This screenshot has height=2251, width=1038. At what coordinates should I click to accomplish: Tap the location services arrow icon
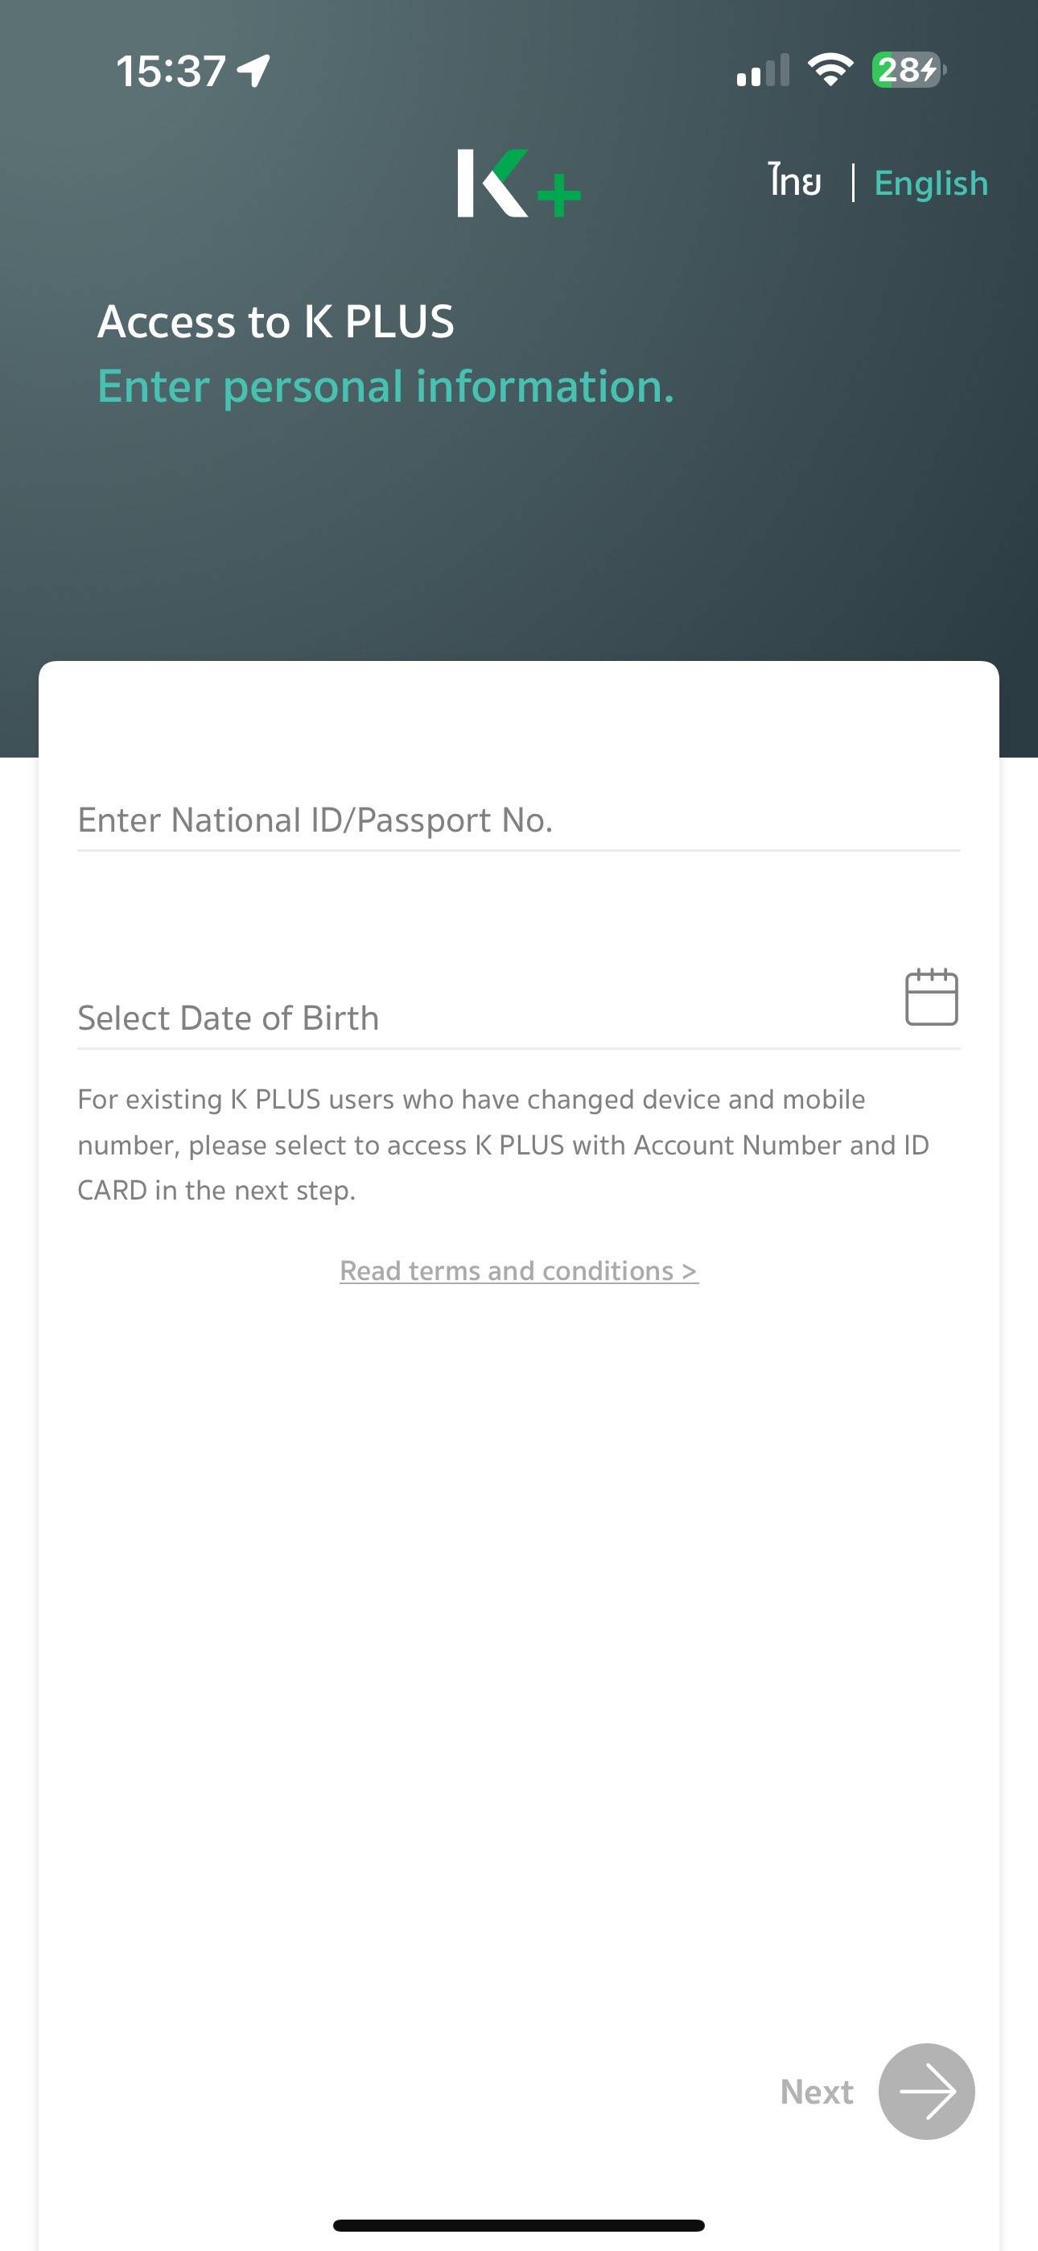pos(254,70)
